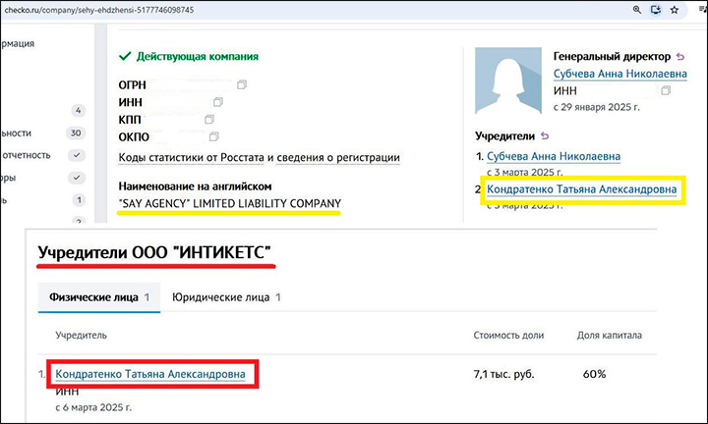The width and height of the screenshot is (708, 424).
Task: Select sidebar item with badge 1
Action: tap(79, 200)
